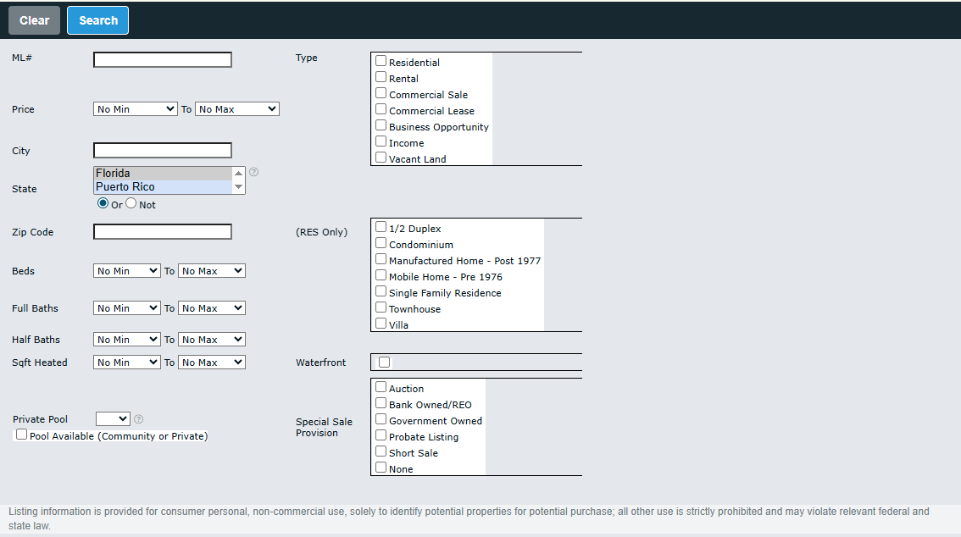Choose Puerto Rico in the State list
The image size is (961, 537).
tap(161, 187)
